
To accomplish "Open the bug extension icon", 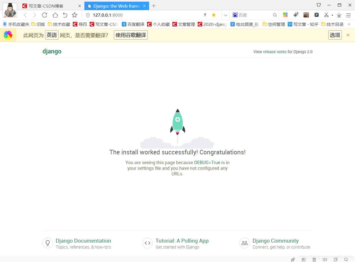I will pos(296,15).
